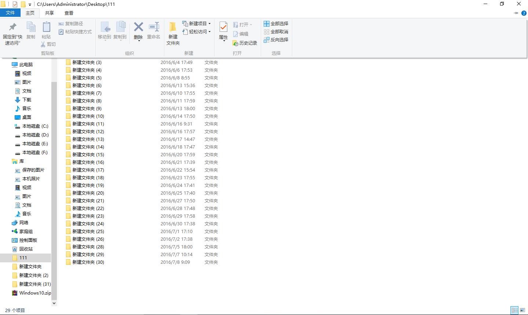This screenshot has width=528, height=315.
Task: Open Control Panel (控制面板) in sidebar
Action: pyautogui.click(x=28, y=240)
